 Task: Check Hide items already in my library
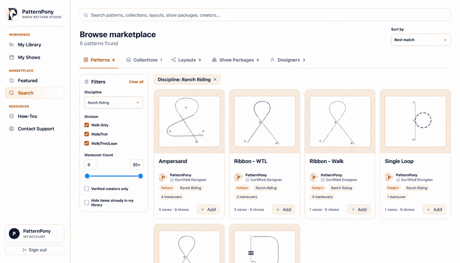click(87, 203)
